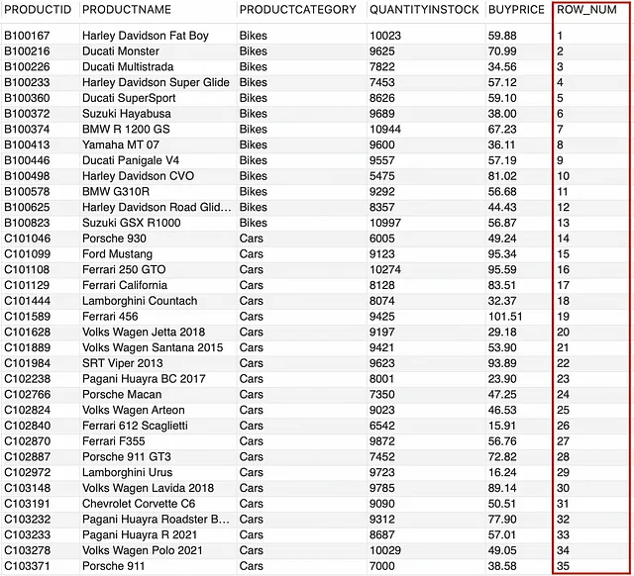Select row number 19 cell
Screen dimensions: 634x576
click(x=563, y=317)
